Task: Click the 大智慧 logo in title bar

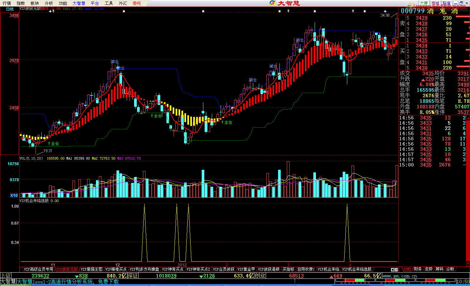Action: click(x=285, y=3)
